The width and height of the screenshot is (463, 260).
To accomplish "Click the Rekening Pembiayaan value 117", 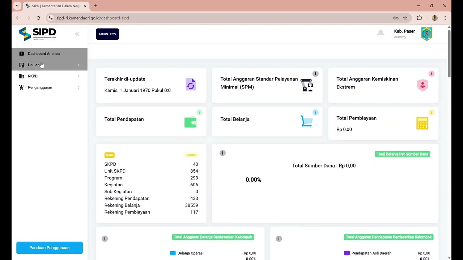I will 194,212.
